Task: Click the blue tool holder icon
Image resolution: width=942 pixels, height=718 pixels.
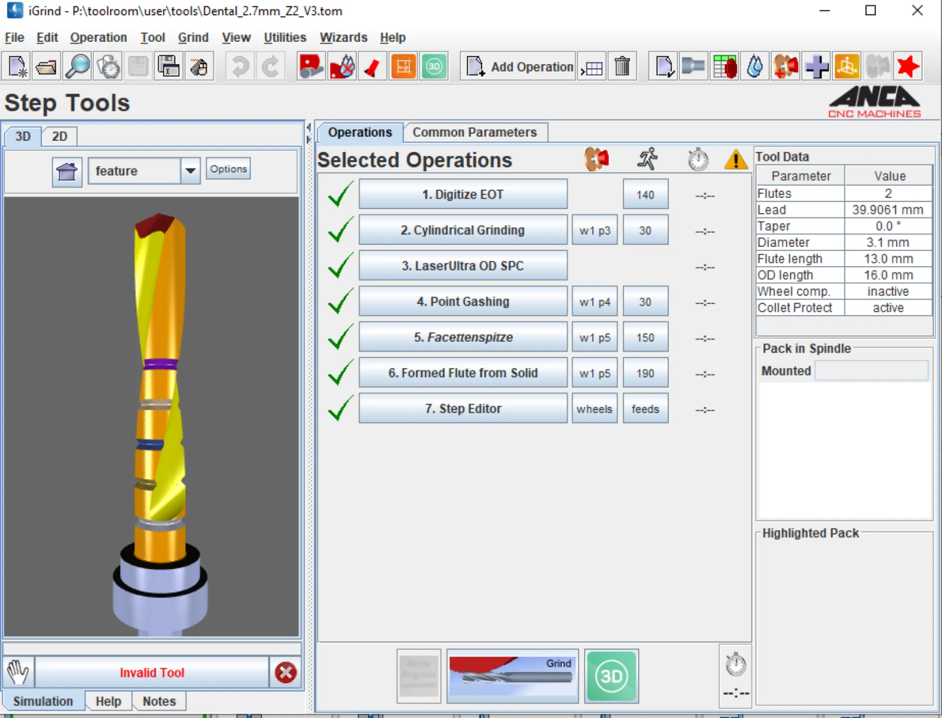Action: point(693,67)
